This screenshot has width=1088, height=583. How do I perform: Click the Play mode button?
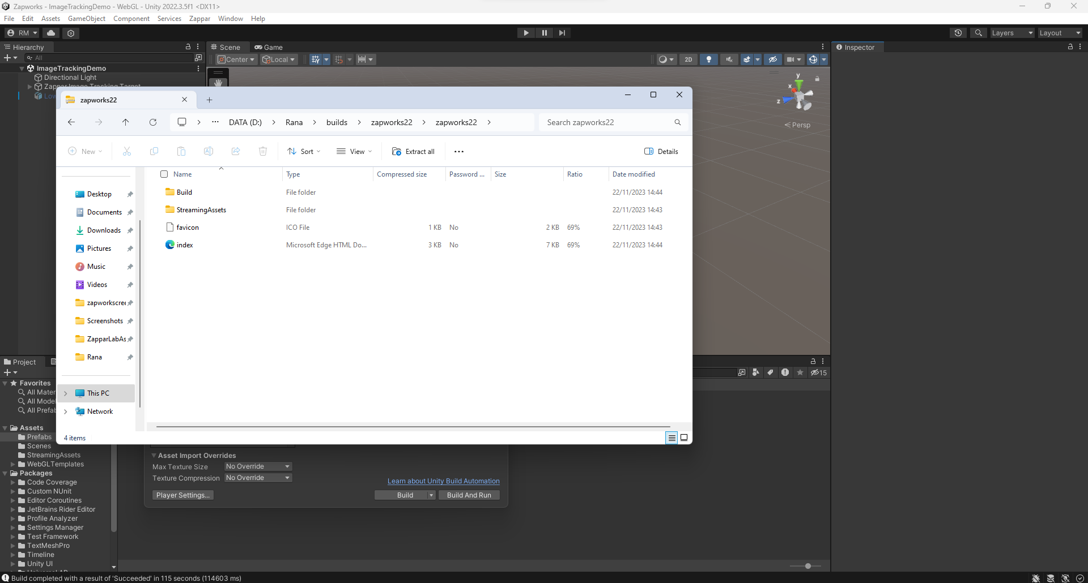pos(526,33)
